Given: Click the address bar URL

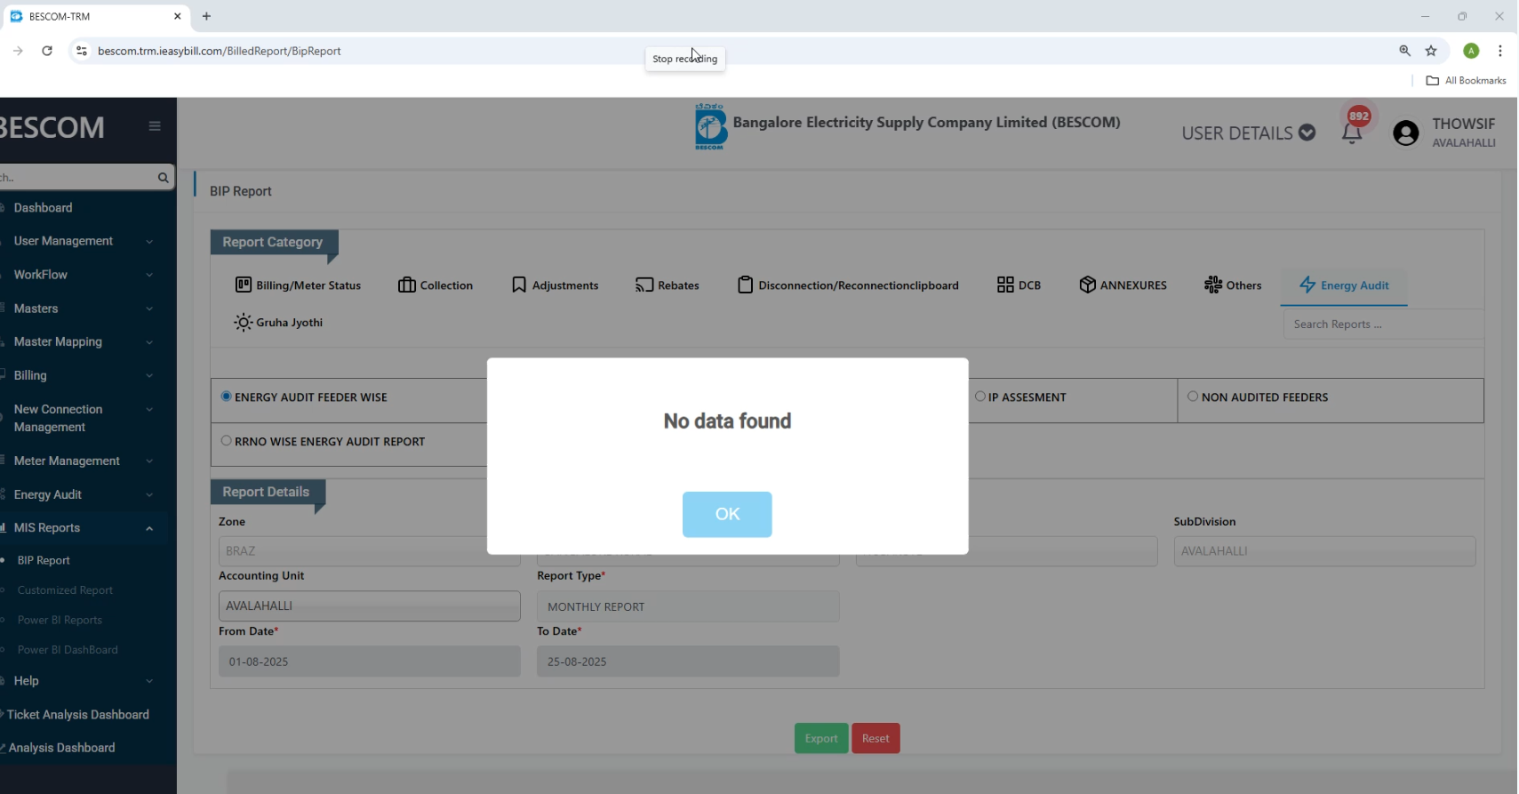Looking at the screenshot, I should pyautogui.click(x=220, y=51).
